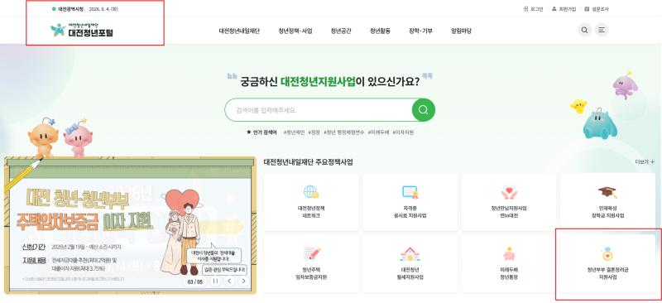Open the 회원가입 link

point(564,9)
